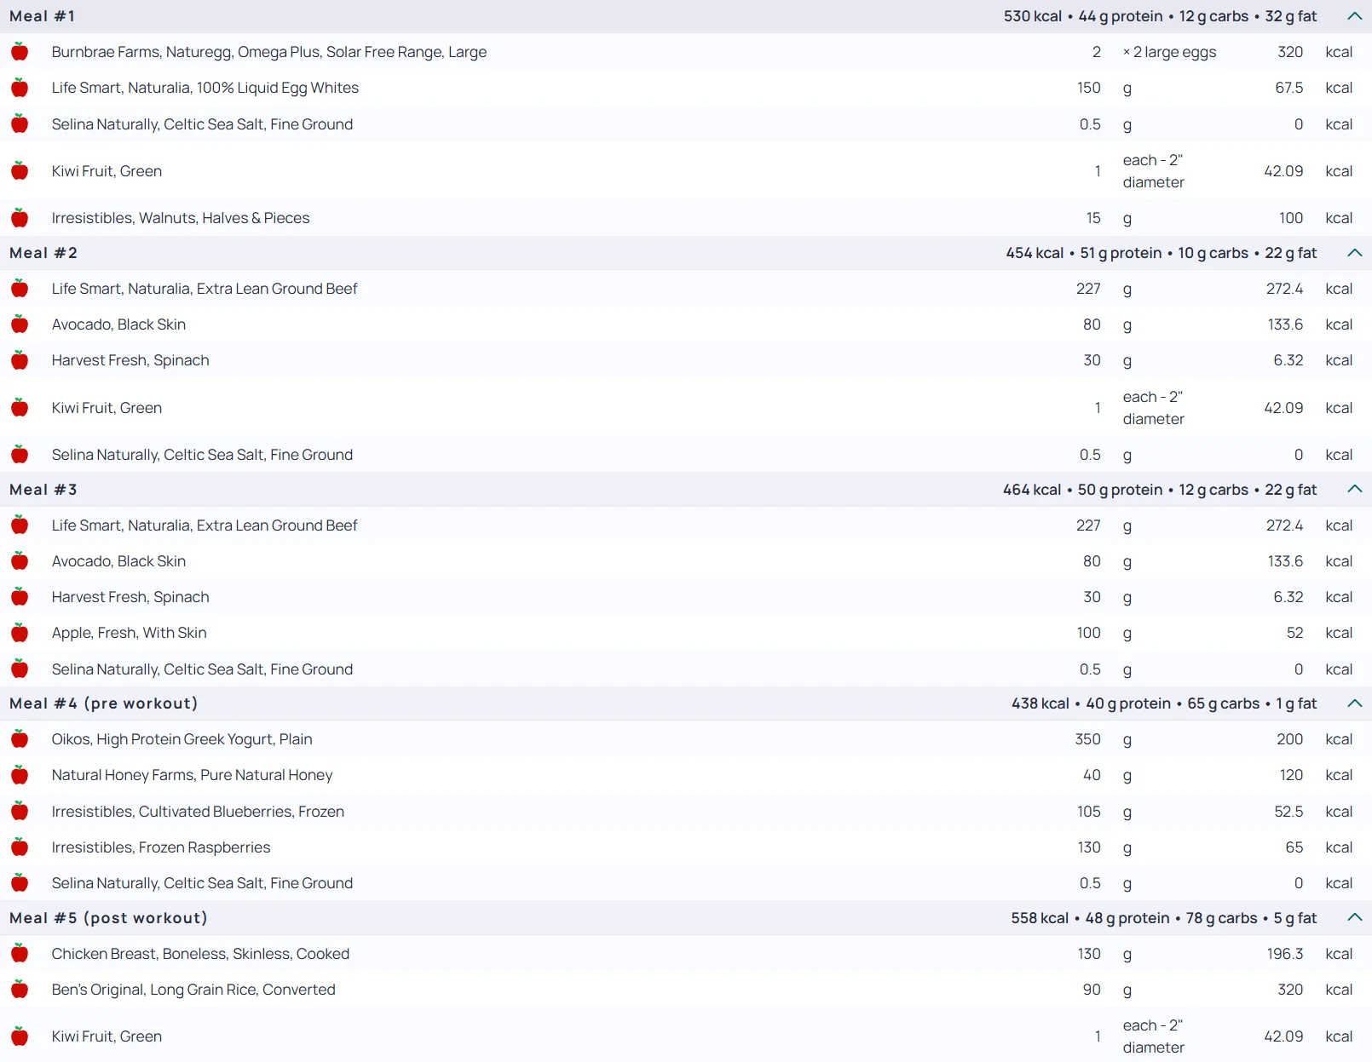This screenshot has width=1372, height=1062.
Task: Click the apple icon for Meal #3 Harvest Fresh Spinach
Action: [x=20, y=597]
